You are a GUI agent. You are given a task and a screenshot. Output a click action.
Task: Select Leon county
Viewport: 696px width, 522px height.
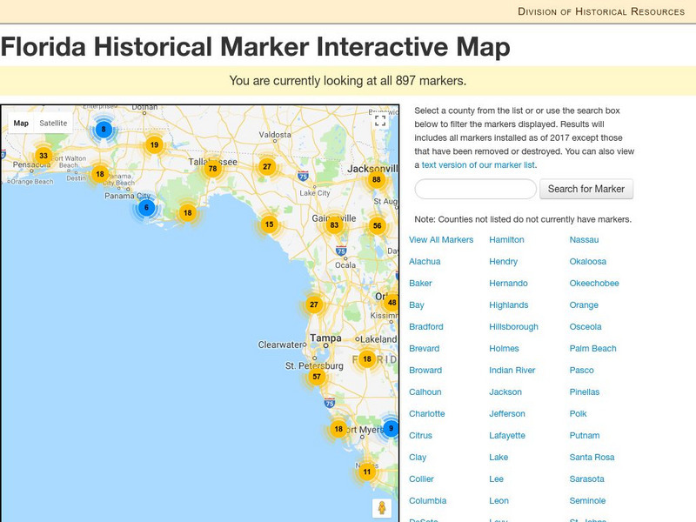(499, 501)
